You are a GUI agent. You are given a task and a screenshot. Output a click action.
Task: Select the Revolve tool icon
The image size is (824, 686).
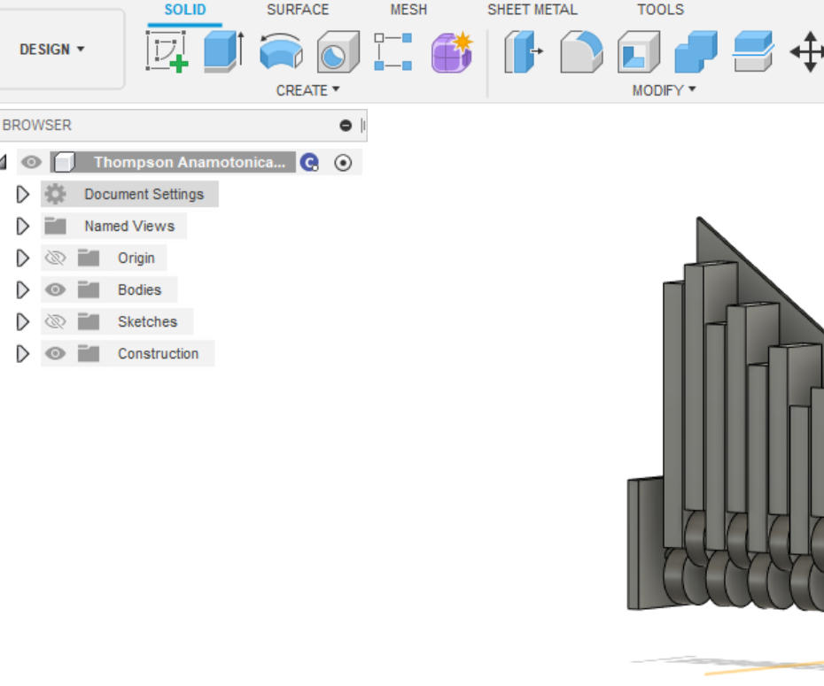[x=281, y=51]
